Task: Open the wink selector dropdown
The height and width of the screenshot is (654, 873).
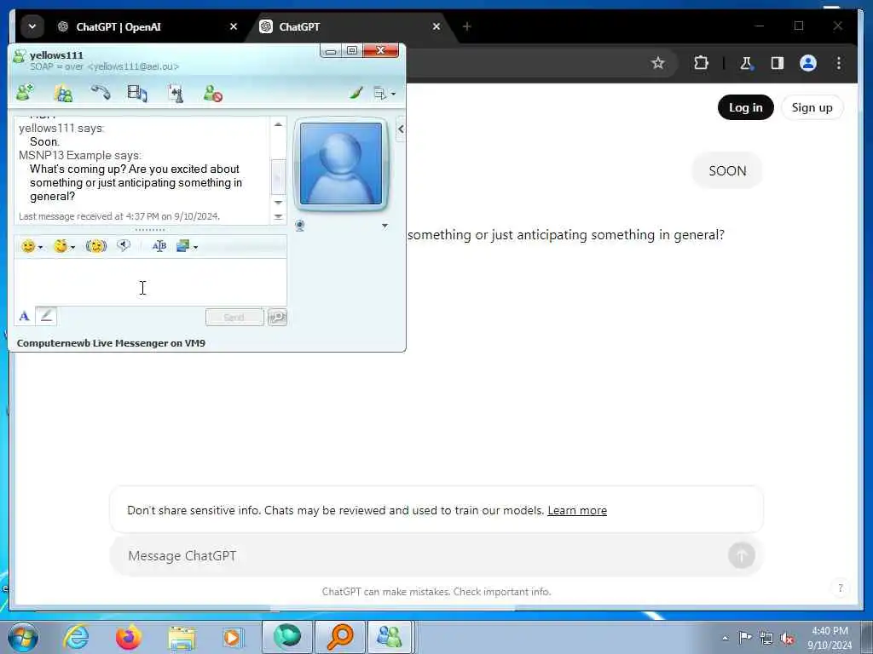Action: [x=64, y=246]
